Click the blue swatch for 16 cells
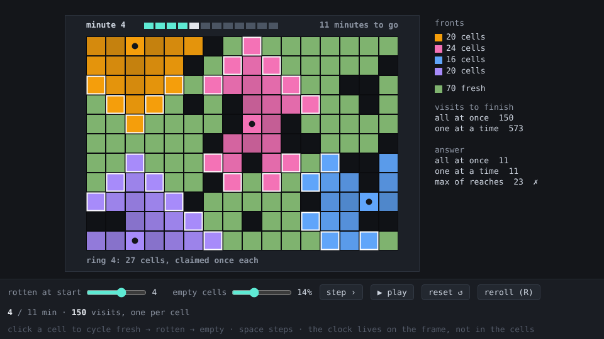 439,60
